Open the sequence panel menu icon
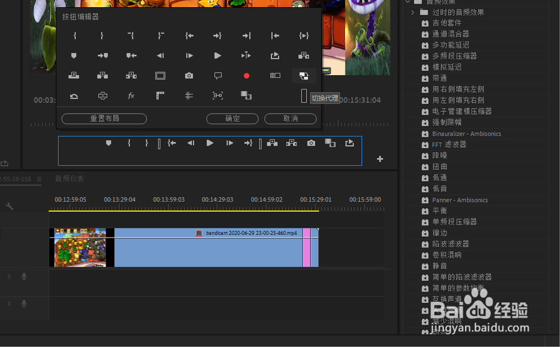Image resolution: width=560 pixels, height=347 pixels. [39, 179]
